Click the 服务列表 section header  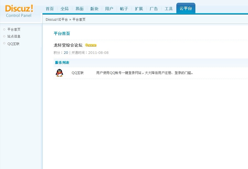[x=62, y=63]
